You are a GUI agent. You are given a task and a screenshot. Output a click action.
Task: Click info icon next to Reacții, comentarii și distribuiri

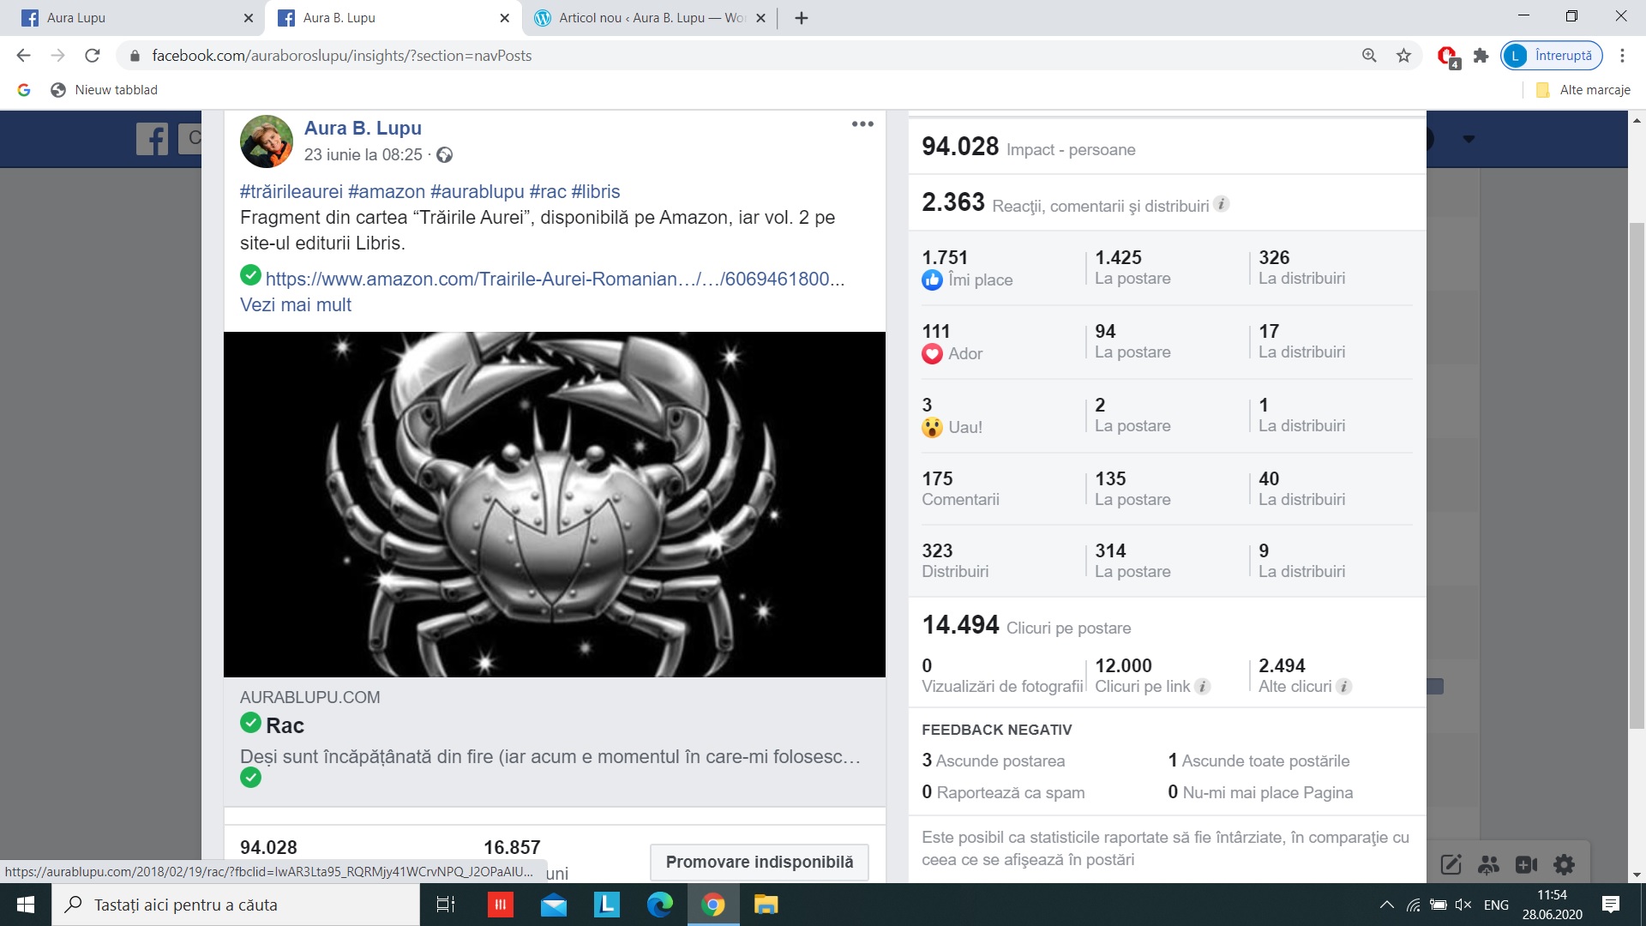[x=1222, y=204]
